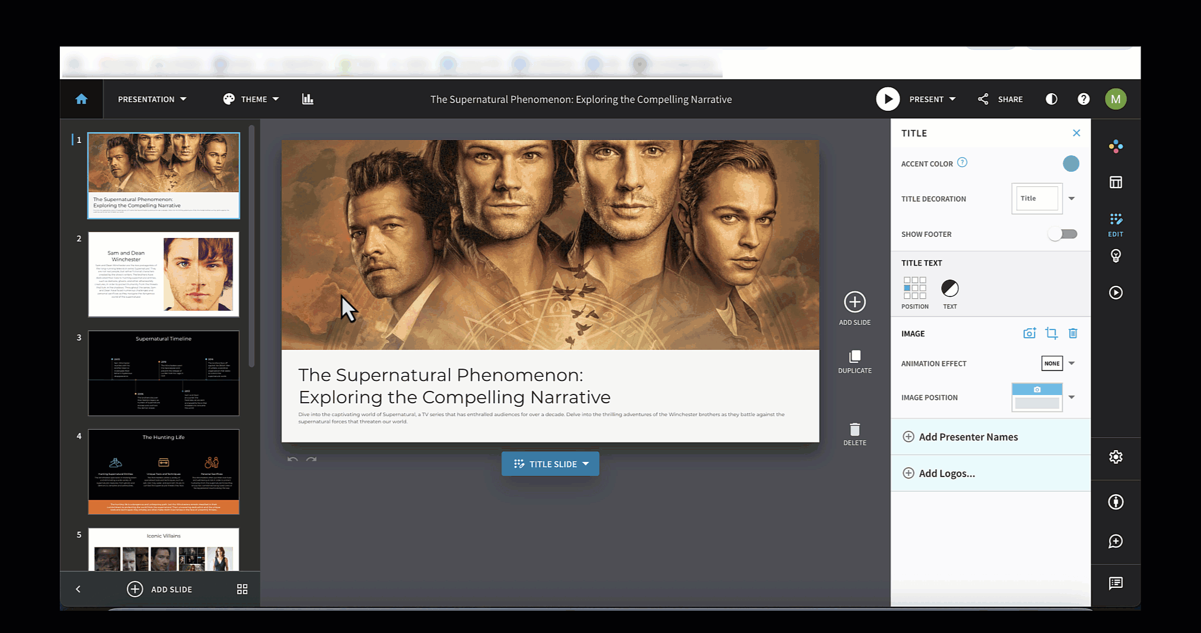Collapse the slide panel with left arrow
The height and width of the screenshot is (633, 1201).
point(78,589)
